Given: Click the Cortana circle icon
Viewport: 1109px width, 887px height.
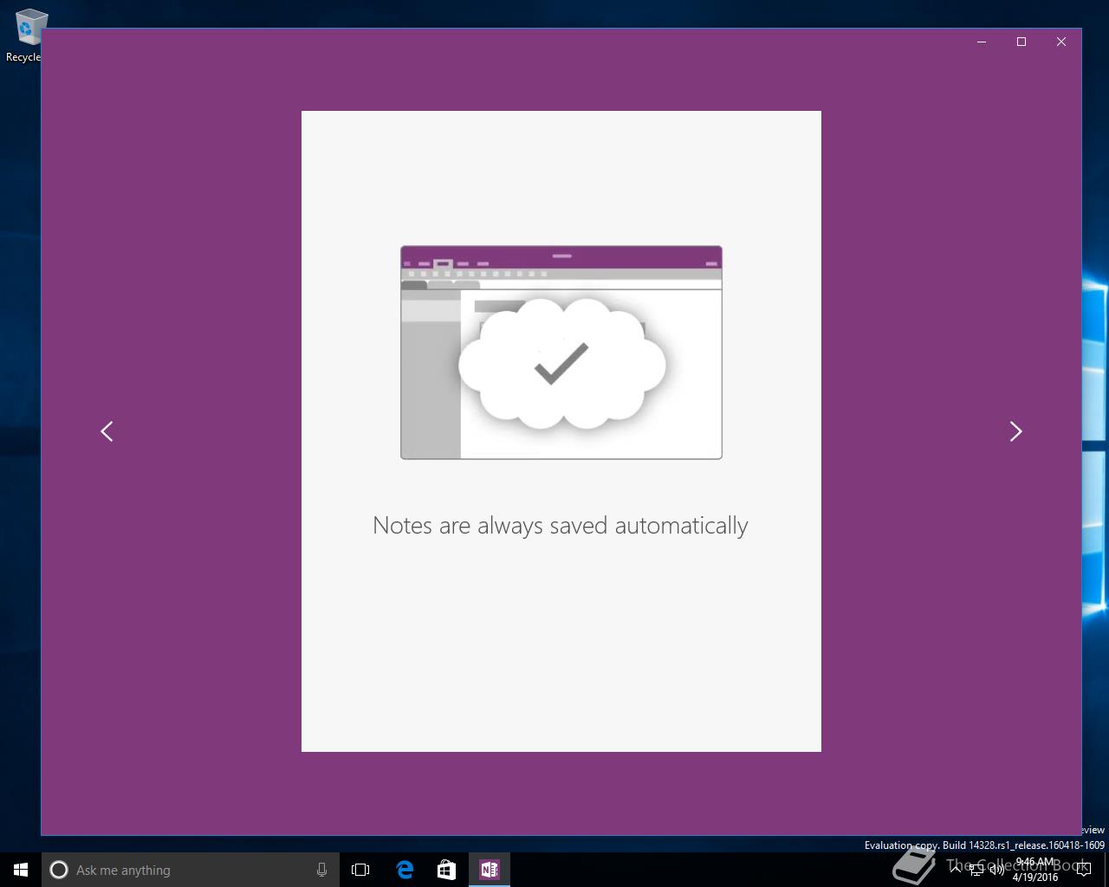Looking at the screenshot, I should pyautogui.click(x=59, y=870).
